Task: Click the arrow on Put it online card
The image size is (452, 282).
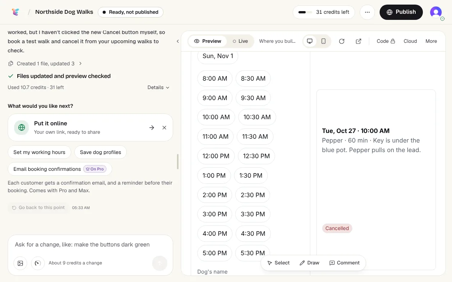Action: (x=152, y=128)
